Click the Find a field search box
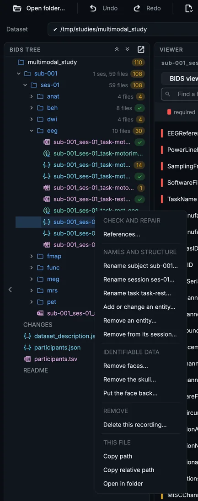 179,94
